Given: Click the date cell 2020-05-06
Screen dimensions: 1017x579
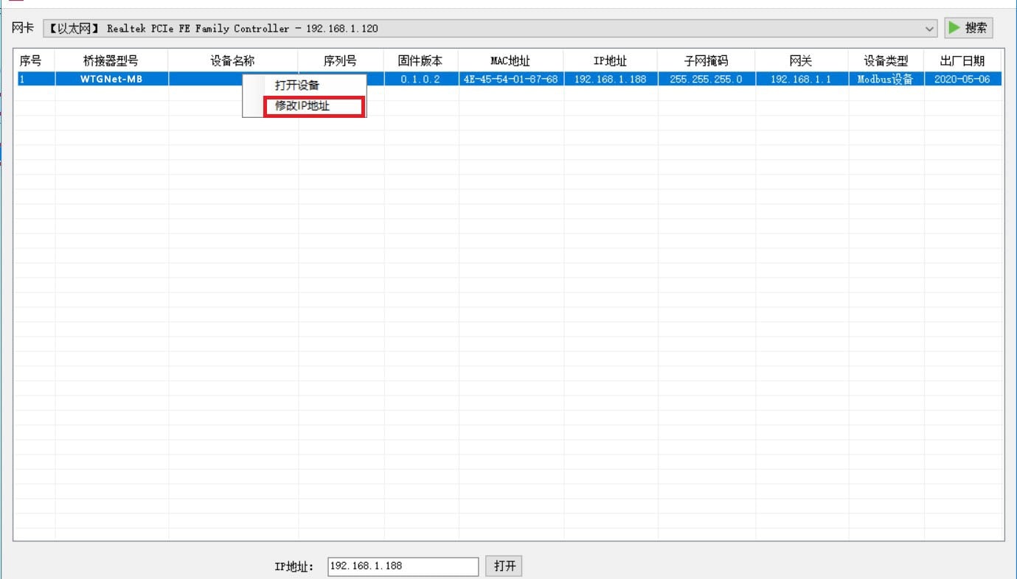Looking at the screenshot, I should pos(962,79).
